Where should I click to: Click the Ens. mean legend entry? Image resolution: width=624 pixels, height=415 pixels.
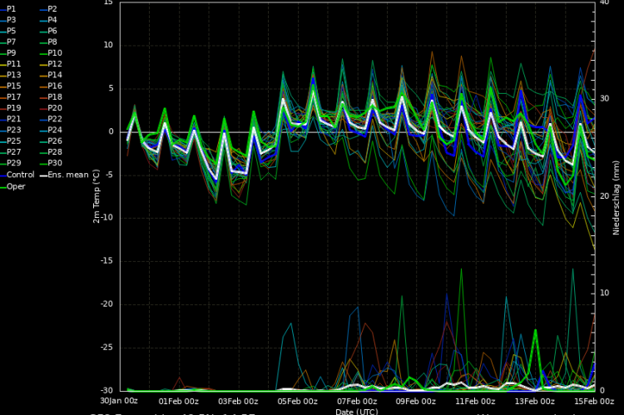tap(66, 175)
